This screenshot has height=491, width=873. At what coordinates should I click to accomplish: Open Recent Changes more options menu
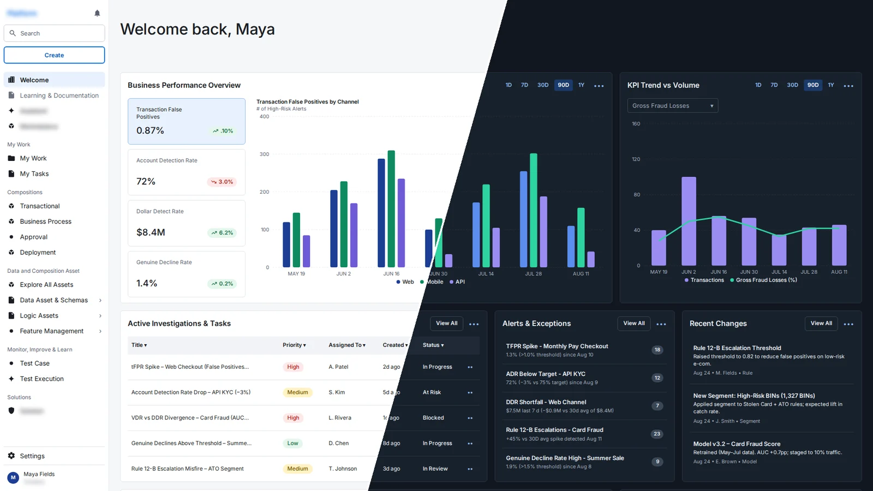coord(848,324)
